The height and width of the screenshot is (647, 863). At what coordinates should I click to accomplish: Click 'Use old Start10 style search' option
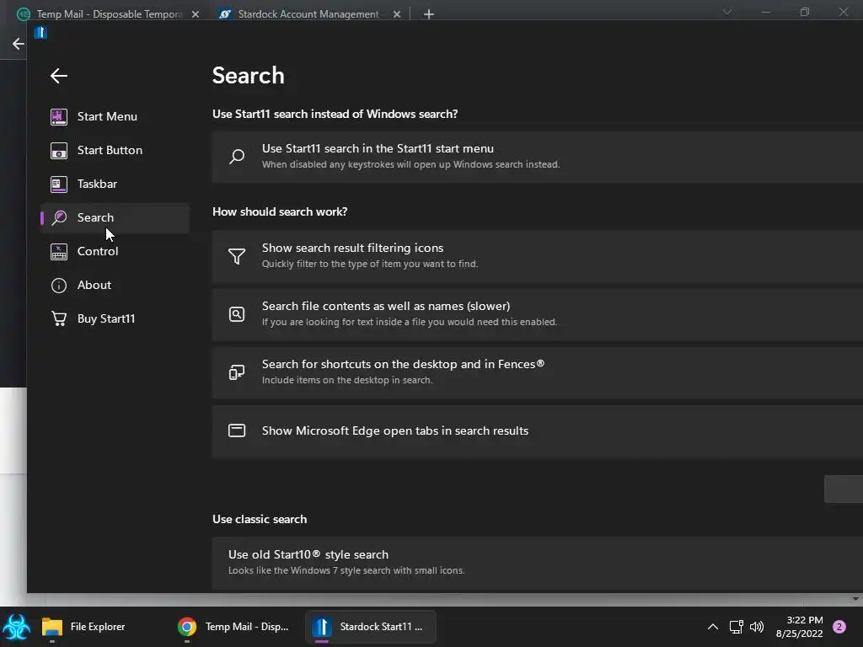(x=537, y=563)
